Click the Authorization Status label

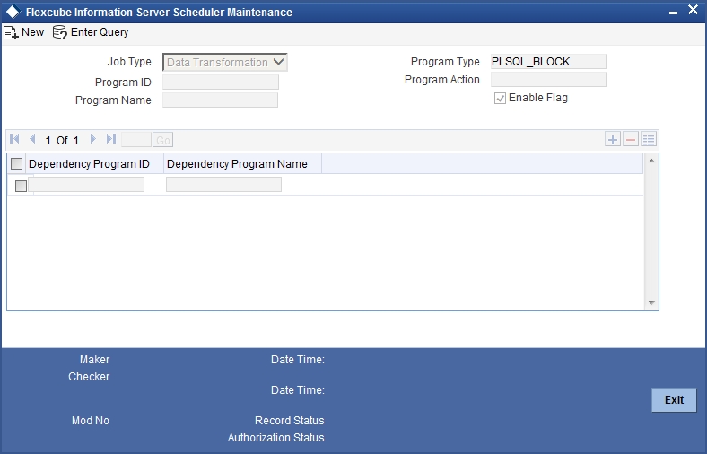coord(276,437)
